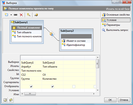Click the Количество cell in the Группа row
The image size is (133, 105).
pyautogui.click(x=53, y=79)
